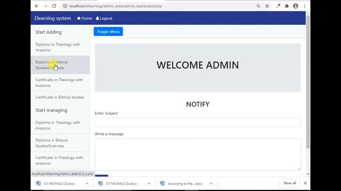This screenshot has height=191, width=341.
Task: Open Certificate in Theology with missions under Start Adding
Action: [x=60, y=83]
